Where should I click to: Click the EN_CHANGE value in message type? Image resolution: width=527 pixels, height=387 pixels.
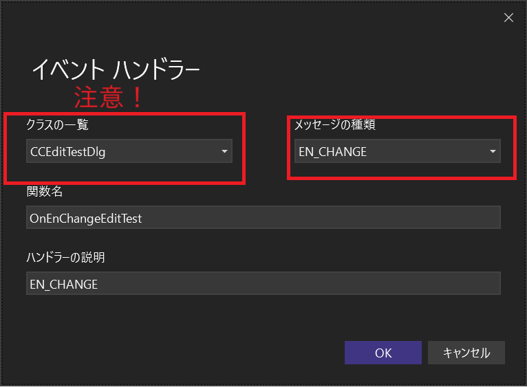332,152
